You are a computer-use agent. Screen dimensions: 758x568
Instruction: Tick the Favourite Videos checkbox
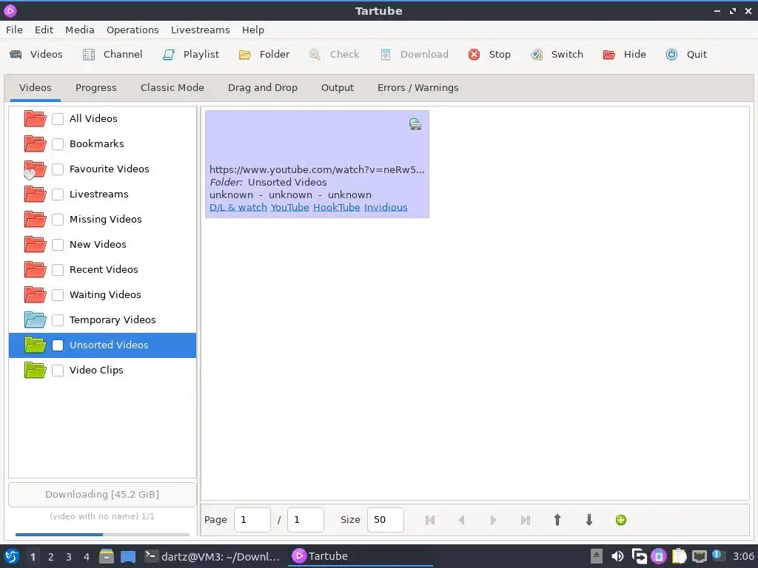point(58,169)
